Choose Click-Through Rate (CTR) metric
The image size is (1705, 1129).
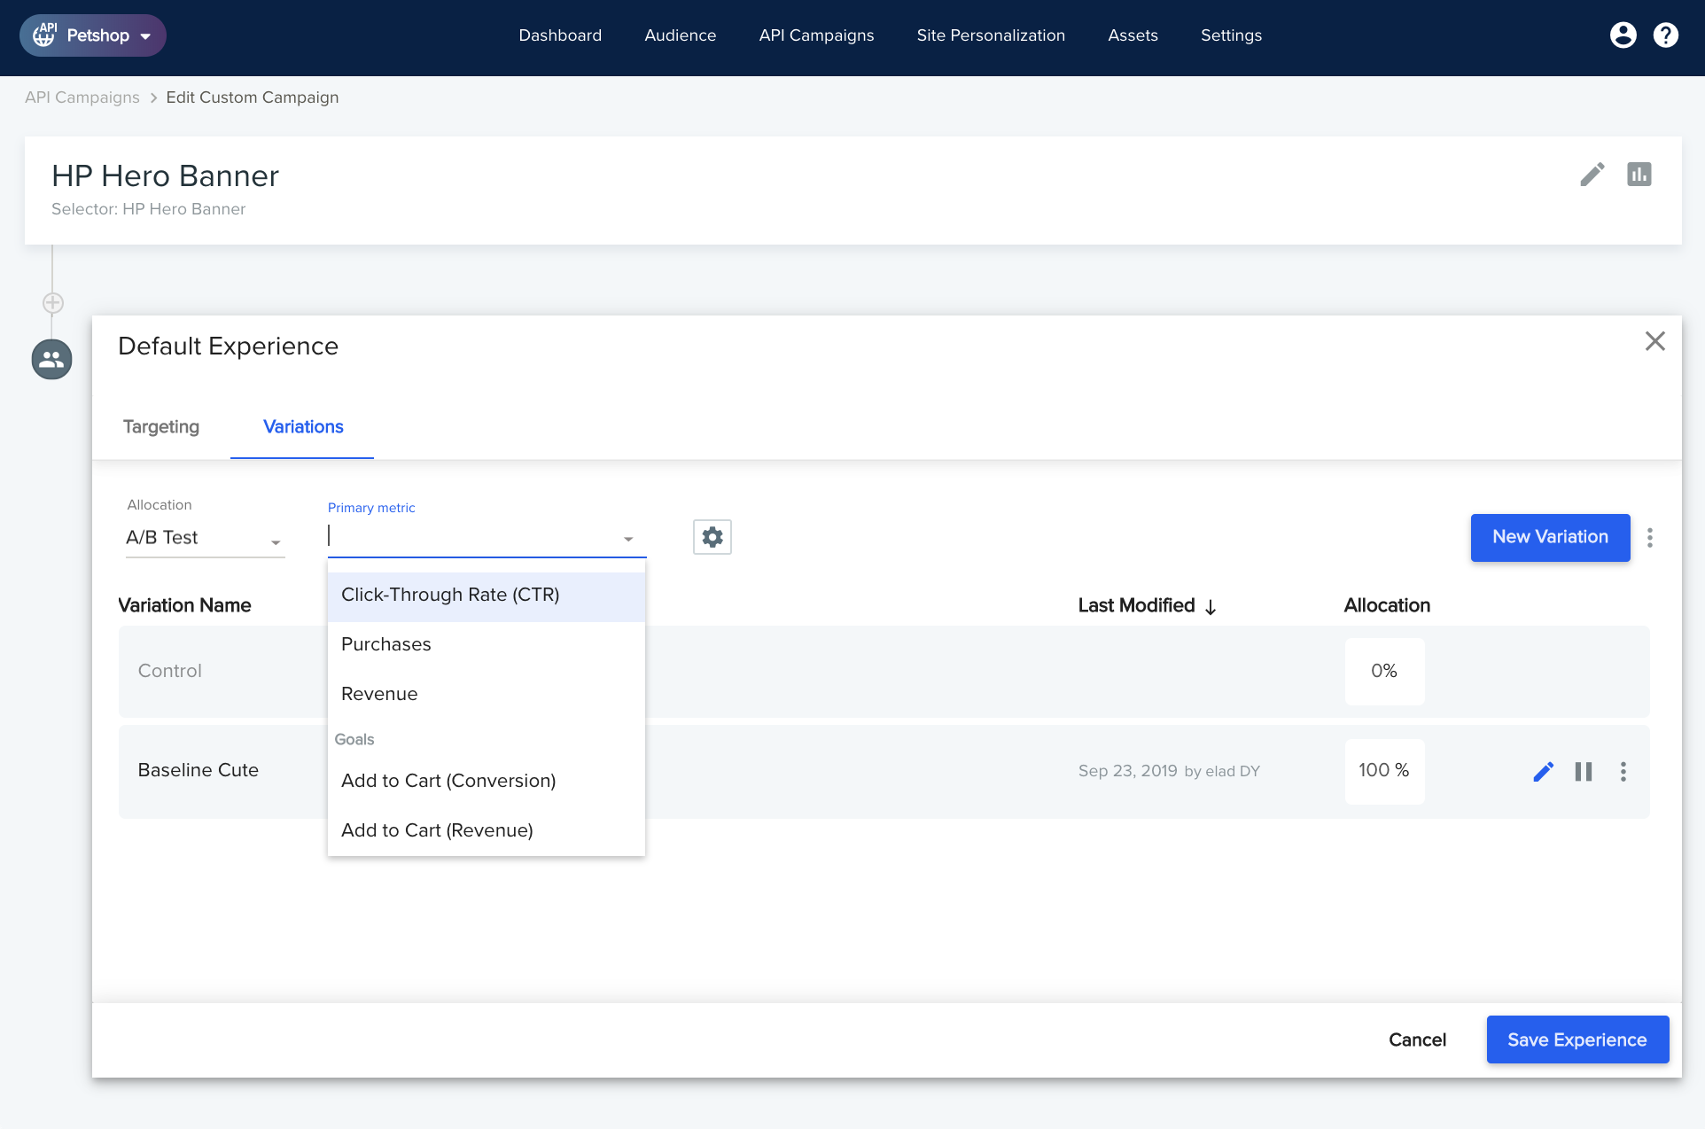[487, 596]
